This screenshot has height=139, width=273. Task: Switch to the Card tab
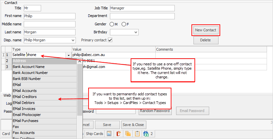pyautogui.click(x=6, y=134)
